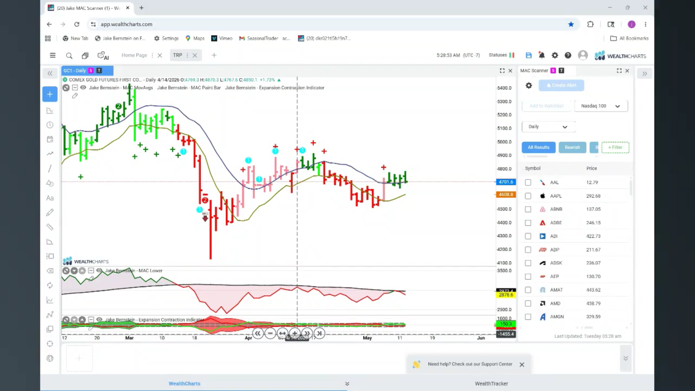Open the Nasdaq 100 watchlist dropdown
Screen dimensions: 695x391
point(601,106)
